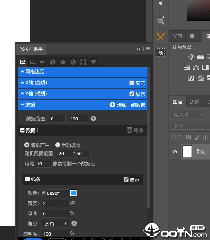The height and width of the screenshot is (240, 210).
Task: Open the PS拉框助手 panel flyout menu
Action: tap(148, 49)
